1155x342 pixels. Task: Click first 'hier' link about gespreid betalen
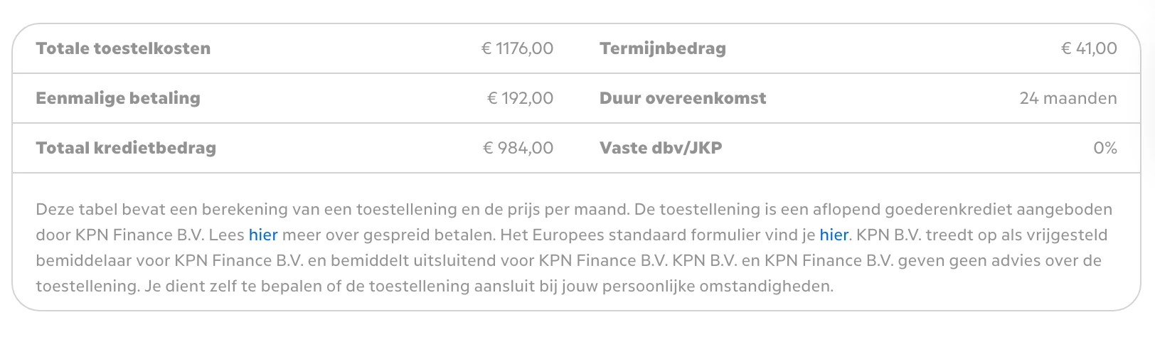point(262,235)
